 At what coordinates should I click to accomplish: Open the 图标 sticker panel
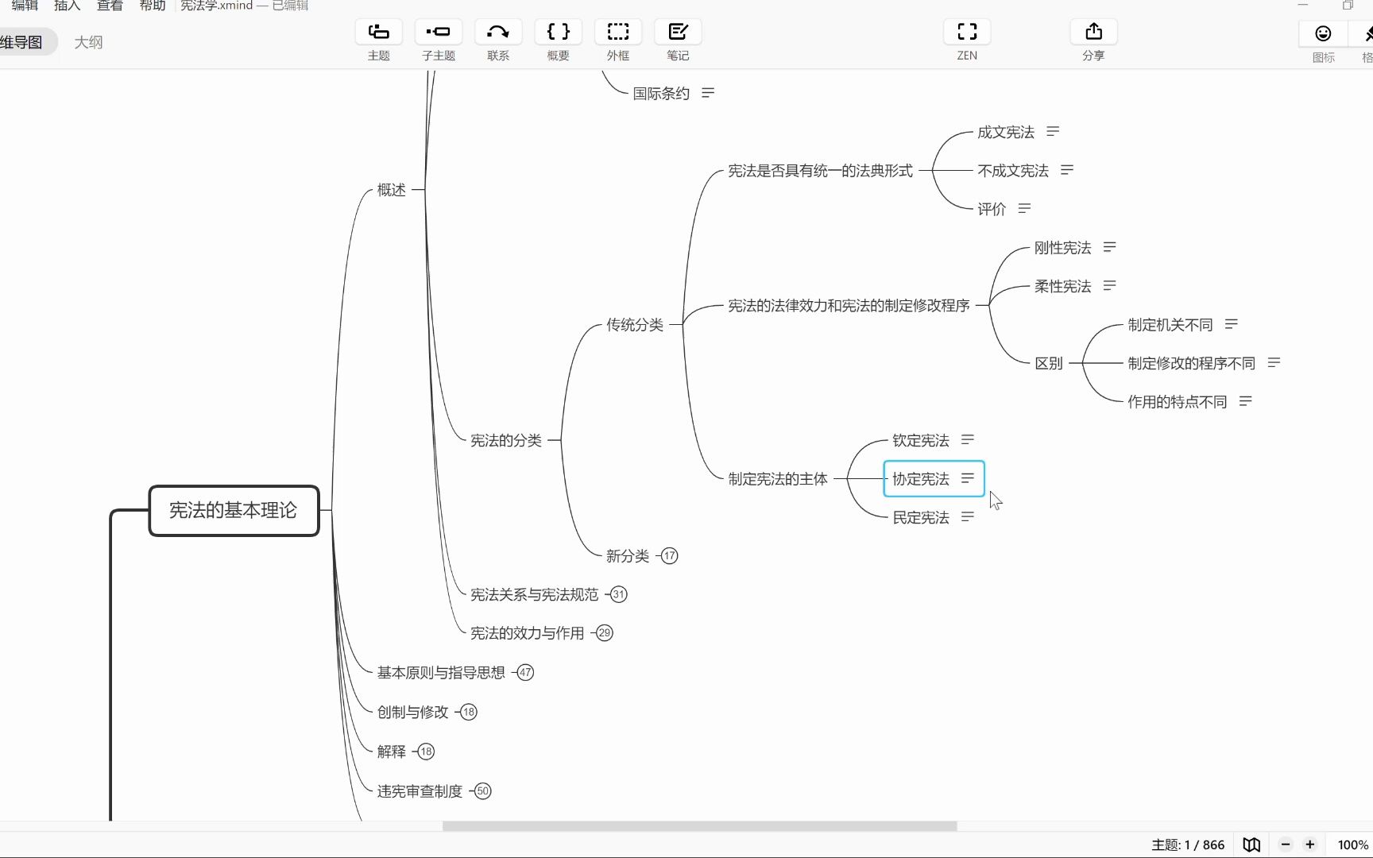[x=1323, y=34]
